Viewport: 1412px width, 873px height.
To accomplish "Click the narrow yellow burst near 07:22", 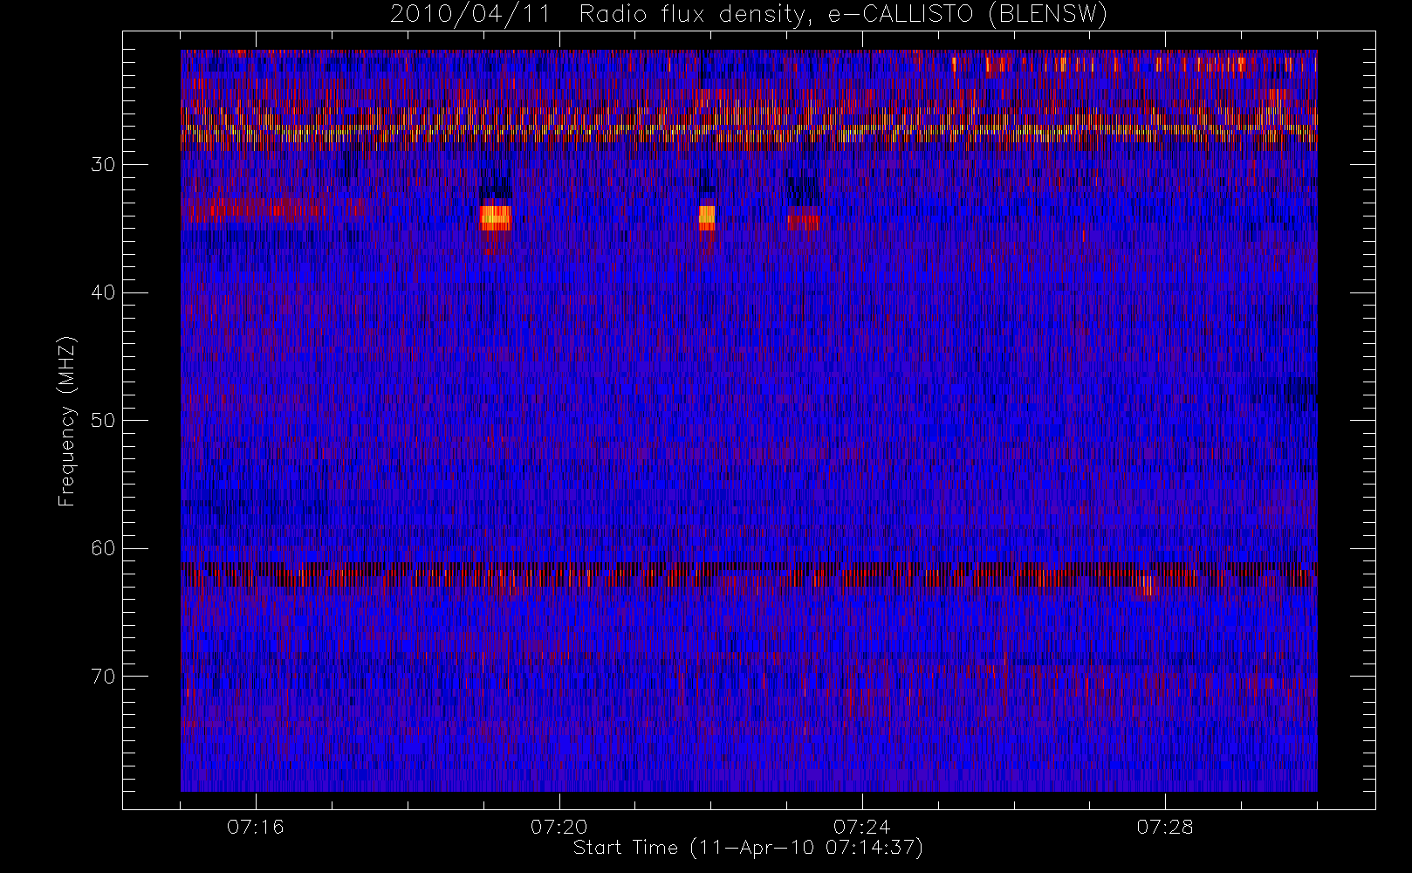I will coord(707,217).
